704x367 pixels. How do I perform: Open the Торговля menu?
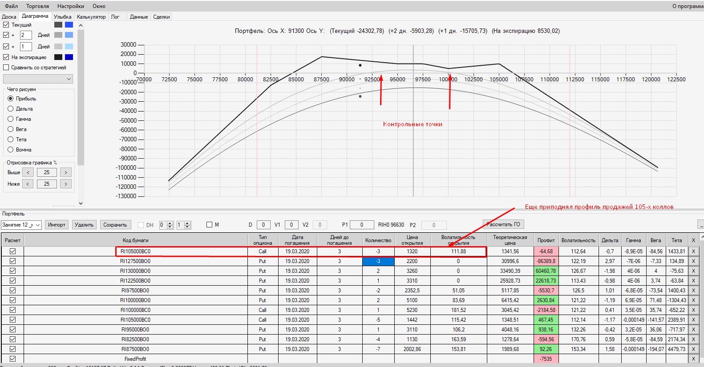38,6
